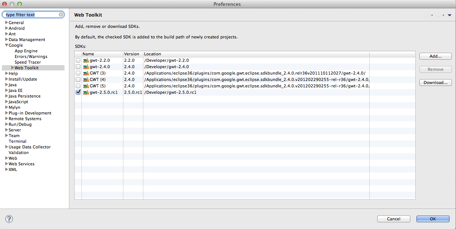Select Team preference category
This screenshot has width=456, height=229.
point(14,136)
